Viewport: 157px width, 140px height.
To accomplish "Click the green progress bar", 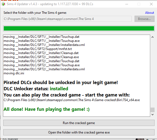I will 79,28.
